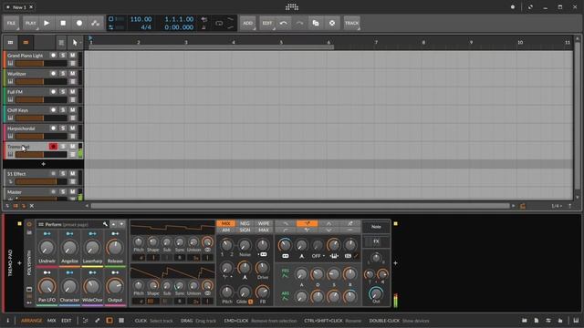Select the Full FM track name
Image resolution: width=584 pixels, height=328 pixels.
point(15,92)
